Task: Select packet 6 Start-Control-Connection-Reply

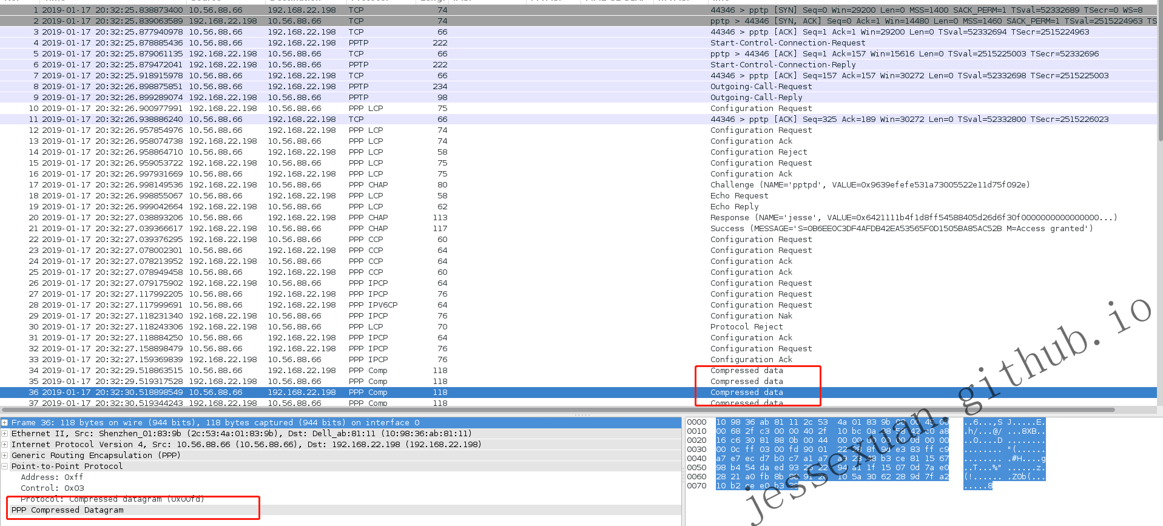Action: pyautogui.click(x=579, y=65)
